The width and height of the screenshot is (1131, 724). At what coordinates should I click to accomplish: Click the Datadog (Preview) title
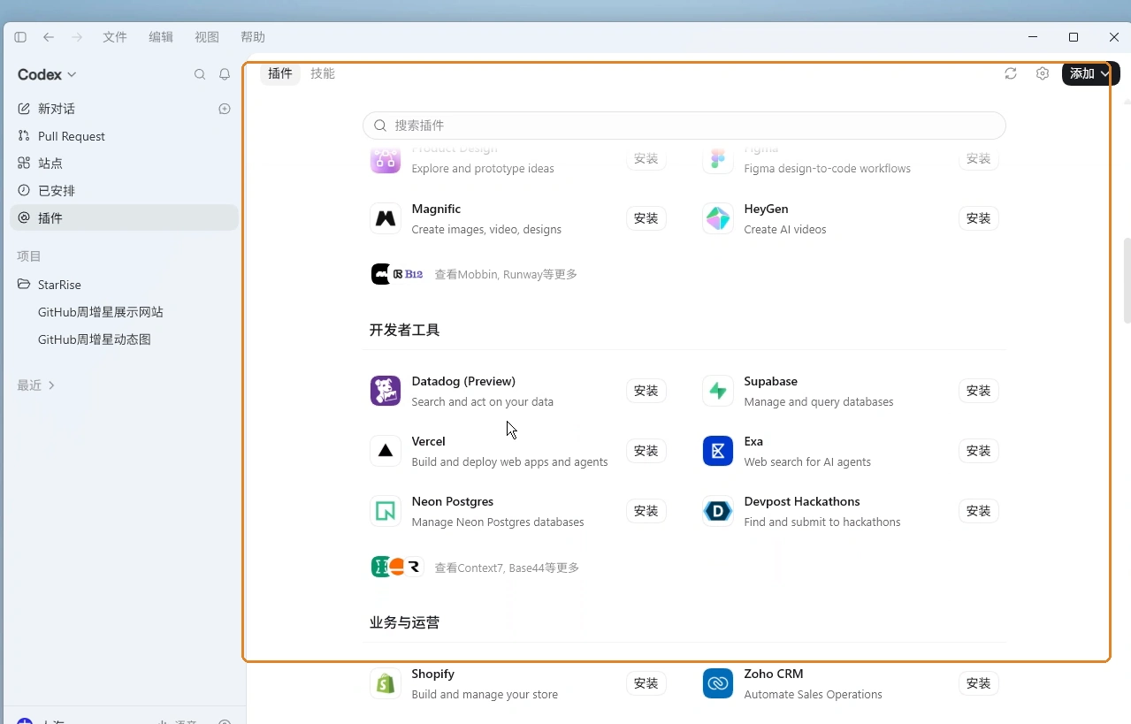click(463, 381)
